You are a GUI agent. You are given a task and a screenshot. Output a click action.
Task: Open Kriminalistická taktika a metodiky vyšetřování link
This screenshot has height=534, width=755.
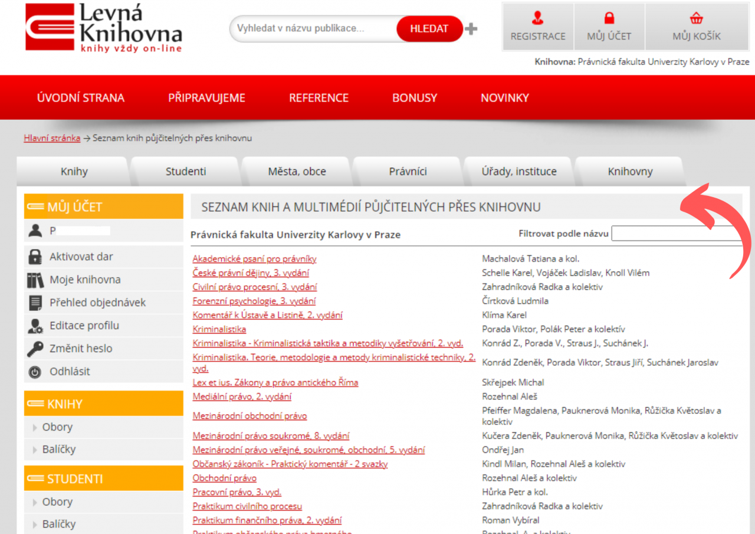coord(327,343)
